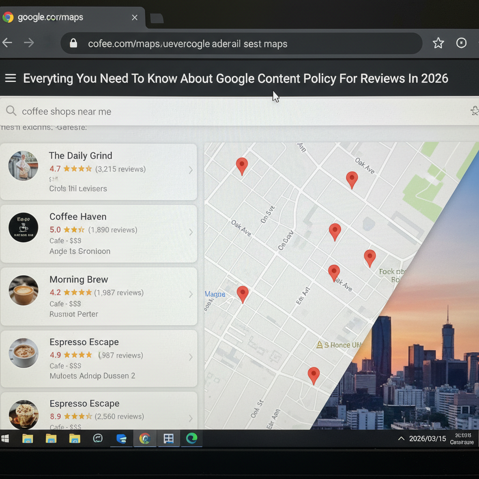The width and height of the screenshot is (479, 479).
Task: Click the 'Rusmot Perter' text
Action: [73, 314]
